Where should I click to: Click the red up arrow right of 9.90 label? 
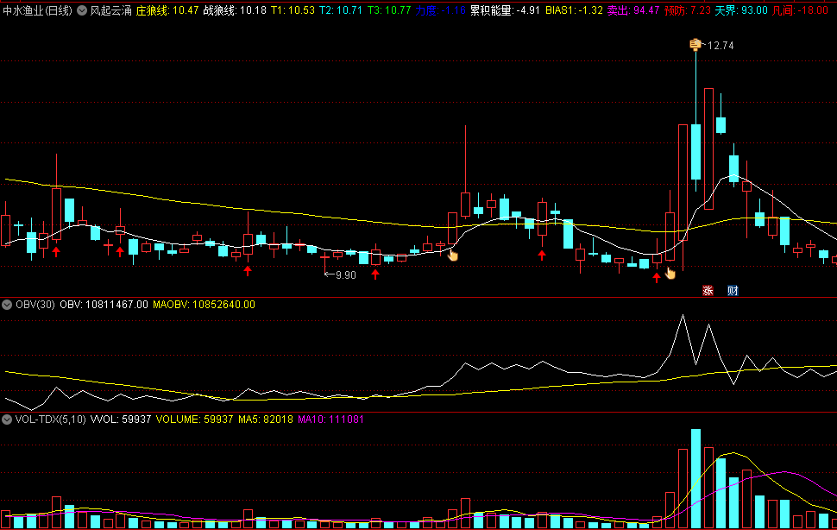point(375,274)
